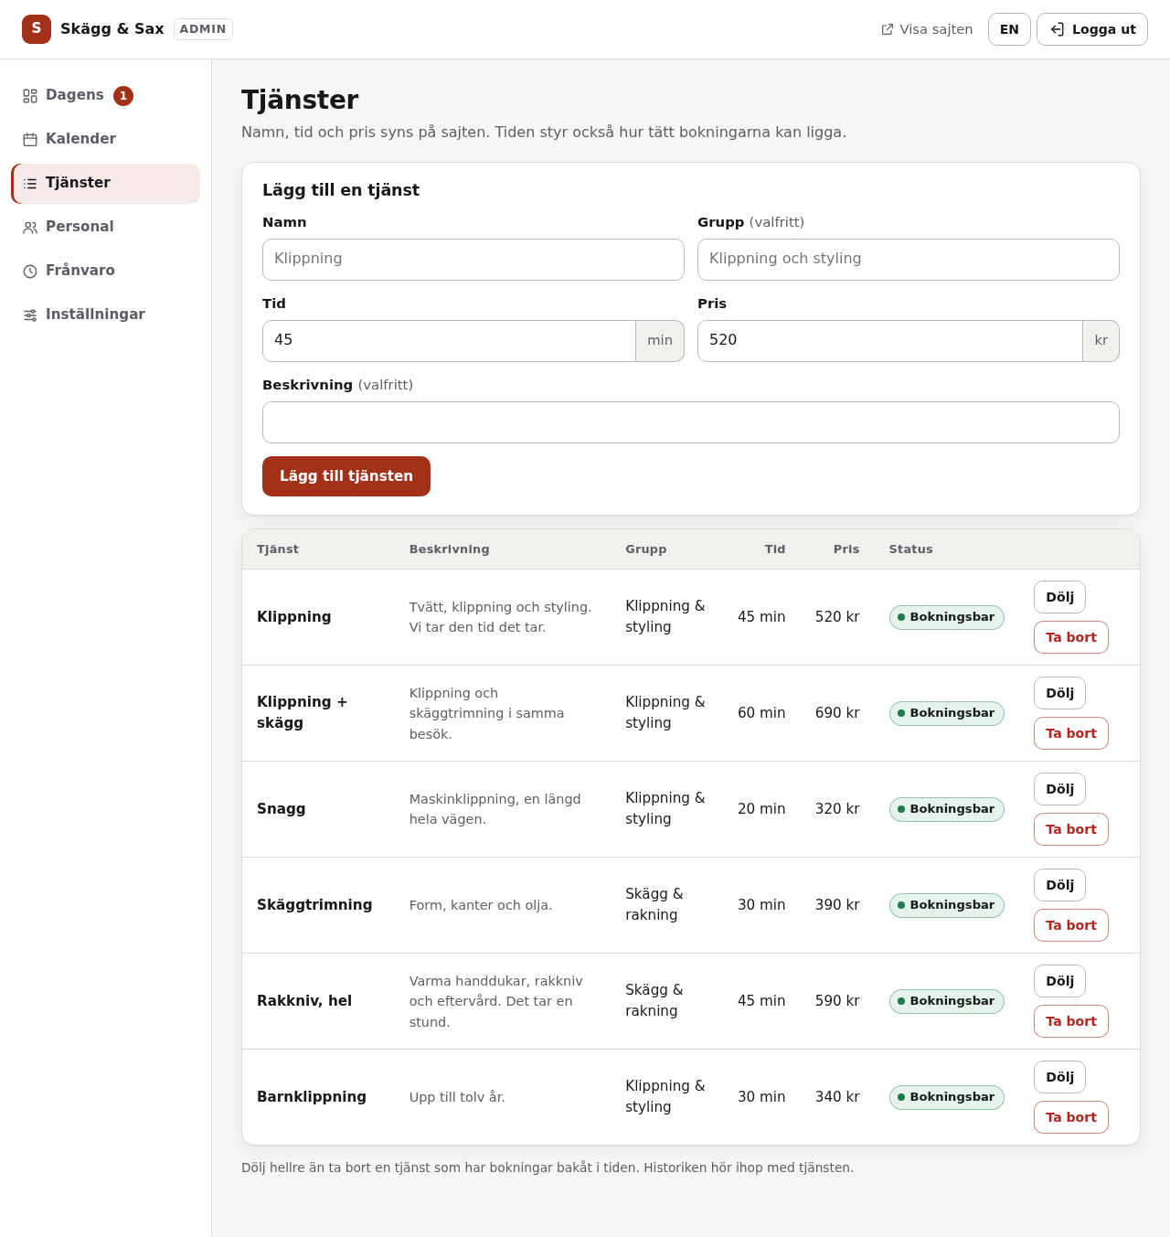Go to the Kalender page
Screen dimensions: 1170x1237
coord(106,139)
